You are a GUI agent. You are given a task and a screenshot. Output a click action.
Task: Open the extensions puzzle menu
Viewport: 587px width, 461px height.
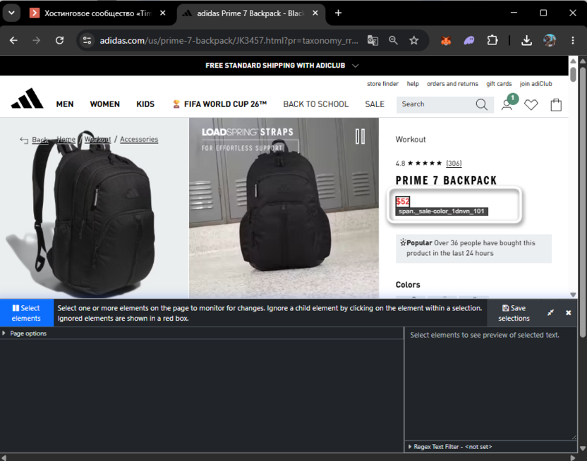[x=492, y=40]
